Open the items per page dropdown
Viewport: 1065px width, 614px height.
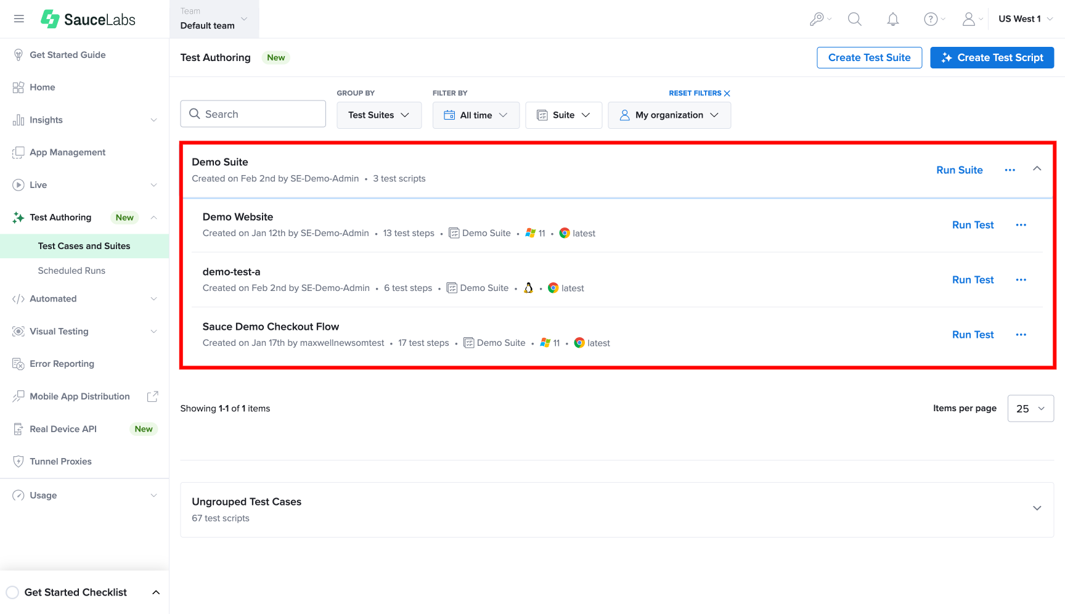pos(1030,409)
